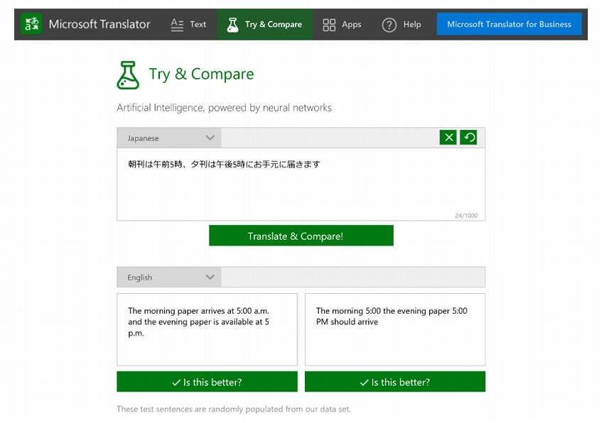This screenshot has width=604, height=423.
Task: Click the Apps grid icon
Action: 329,24
